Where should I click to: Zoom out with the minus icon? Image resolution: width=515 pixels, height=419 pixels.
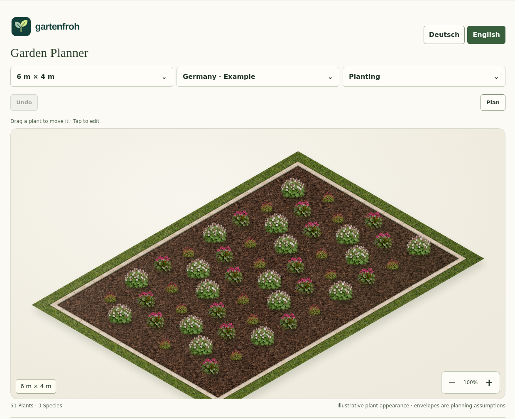coord(452,382)
